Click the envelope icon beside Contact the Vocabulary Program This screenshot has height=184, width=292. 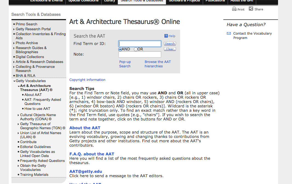tap(229, 33)
